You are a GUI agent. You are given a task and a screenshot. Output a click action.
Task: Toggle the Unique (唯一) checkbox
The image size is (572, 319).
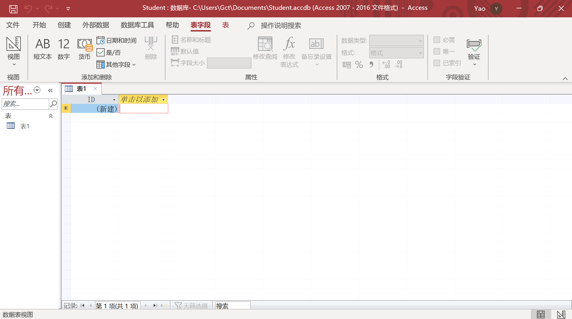(437, 51)
